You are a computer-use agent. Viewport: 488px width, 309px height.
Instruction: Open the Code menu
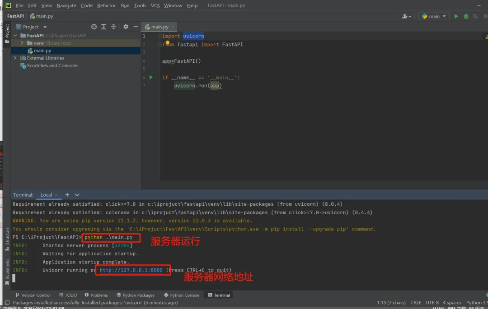[87, 5]
